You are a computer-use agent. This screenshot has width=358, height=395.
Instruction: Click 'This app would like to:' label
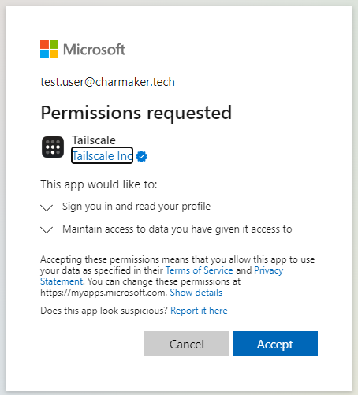coord(99,184)
